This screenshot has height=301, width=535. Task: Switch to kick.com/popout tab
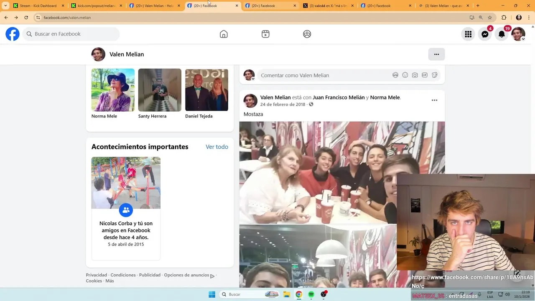coord(96,6)
